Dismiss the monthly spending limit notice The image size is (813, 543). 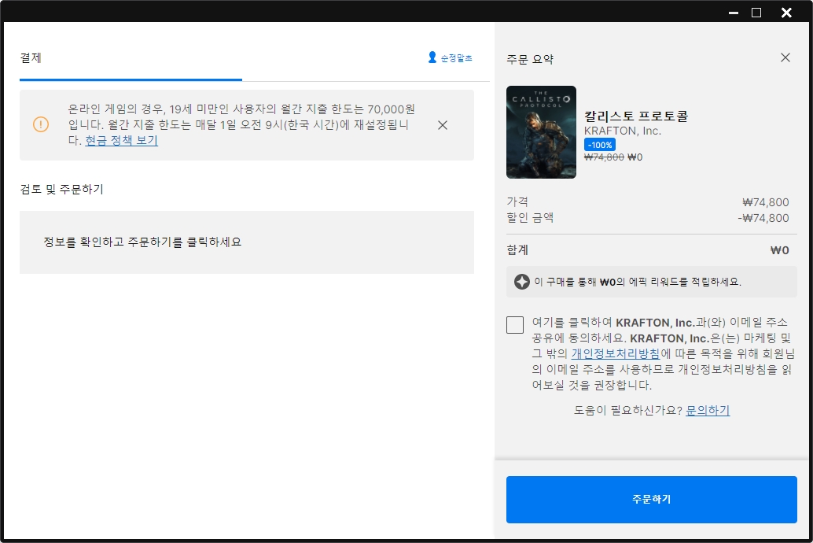pos(443,125)
